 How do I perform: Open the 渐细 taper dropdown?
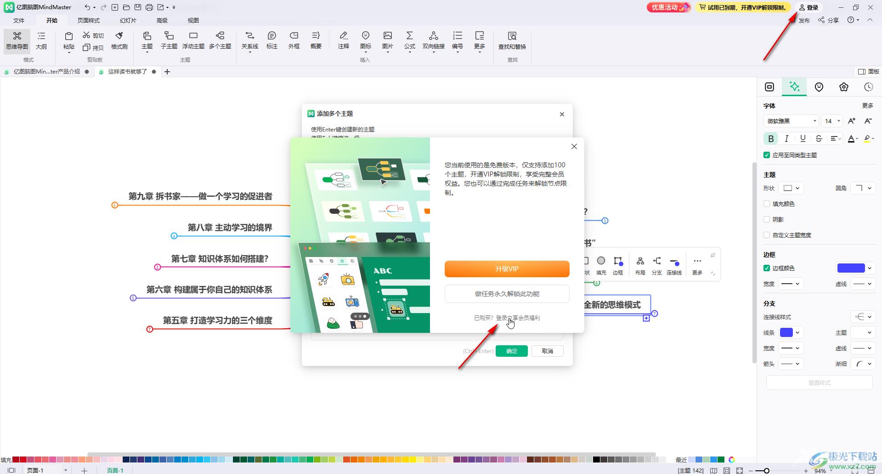point(863,364)
